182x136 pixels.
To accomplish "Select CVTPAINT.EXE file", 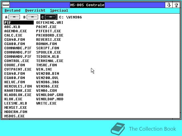I will pyautogui.click(x=18, y=69).
